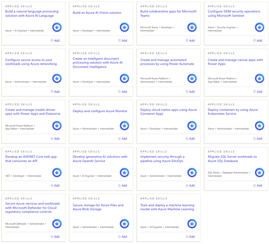Open 'Create and manage canvas apps' link
Screen dimensions: 269x244
tap(235, 62)
